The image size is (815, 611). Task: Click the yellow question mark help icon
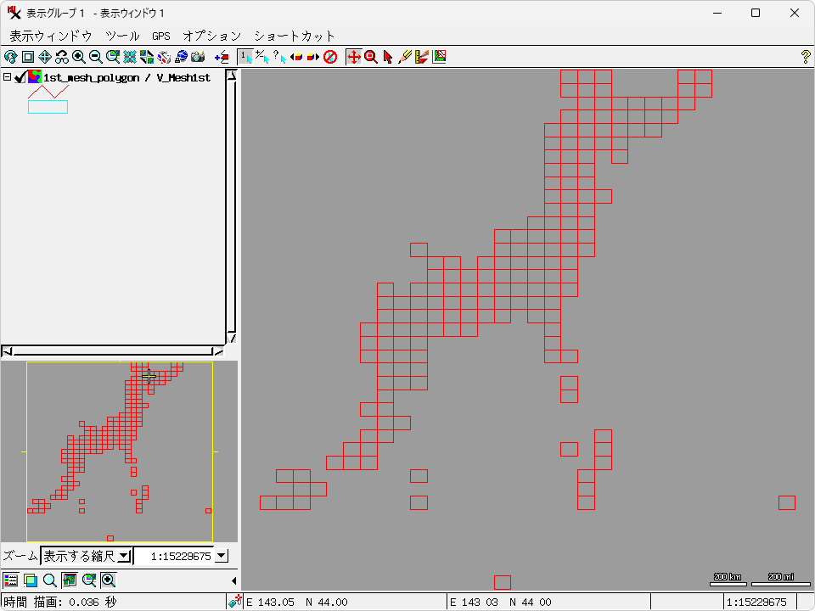pyautogui.click(x=806, y=57)
